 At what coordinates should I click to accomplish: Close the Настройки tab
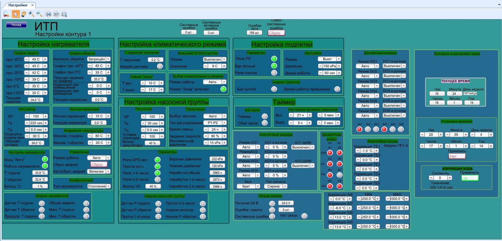[32, 5]
